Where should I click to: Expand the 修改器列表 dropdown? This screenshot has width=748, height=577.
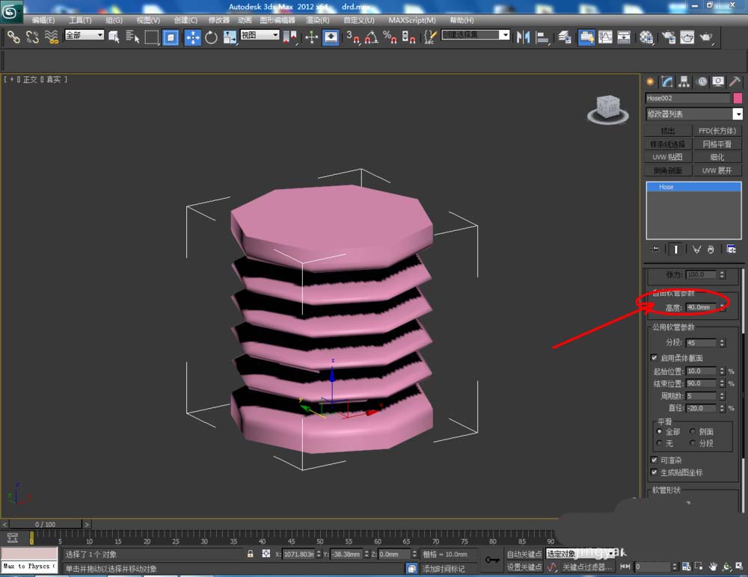pos(738,114)
